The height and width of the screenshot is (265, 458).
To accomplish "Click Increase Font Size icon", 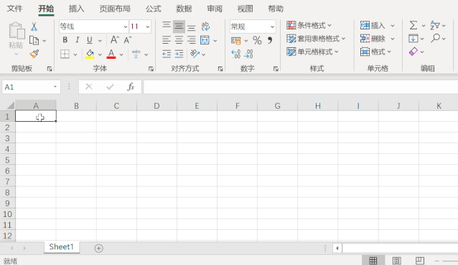I will (115, 39).
